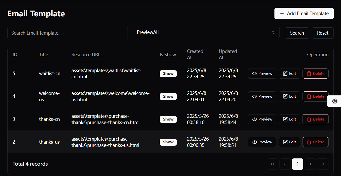Toggle the Show badge for waitlist-cn
The height and width of the screenshot is (176, 341).
coord(168,74)
